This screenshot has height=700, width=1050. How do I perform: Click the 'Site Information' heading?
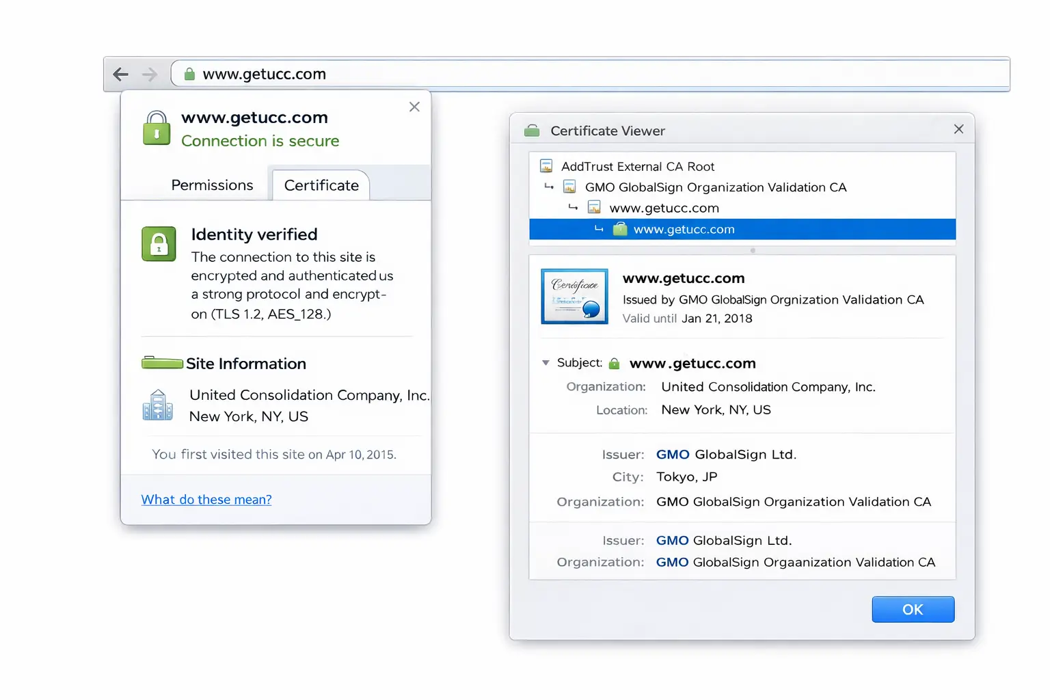[x=246, y=364]
